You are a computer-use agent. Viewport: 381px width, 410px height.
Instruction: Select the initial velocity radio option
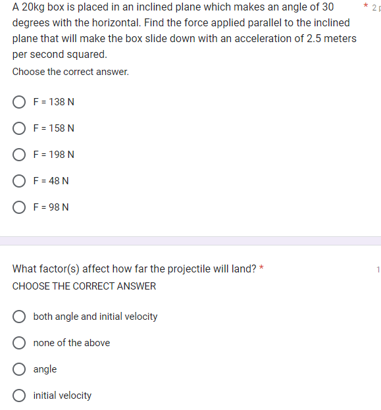(x=19, y=396)
